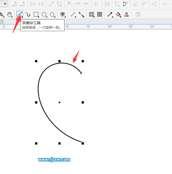
Task: Select the Ellipse tool
Action: pyautogui.click(x=44, y=14)
